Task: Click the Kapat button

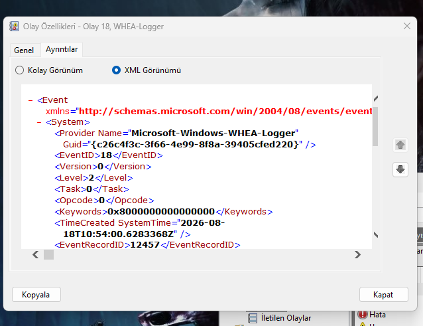Action: 384,294
